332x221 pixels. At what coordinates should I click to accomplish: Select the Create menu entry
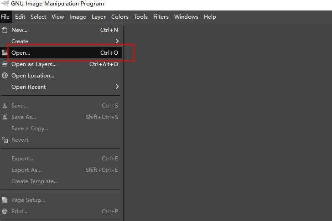tap(61, 41)
